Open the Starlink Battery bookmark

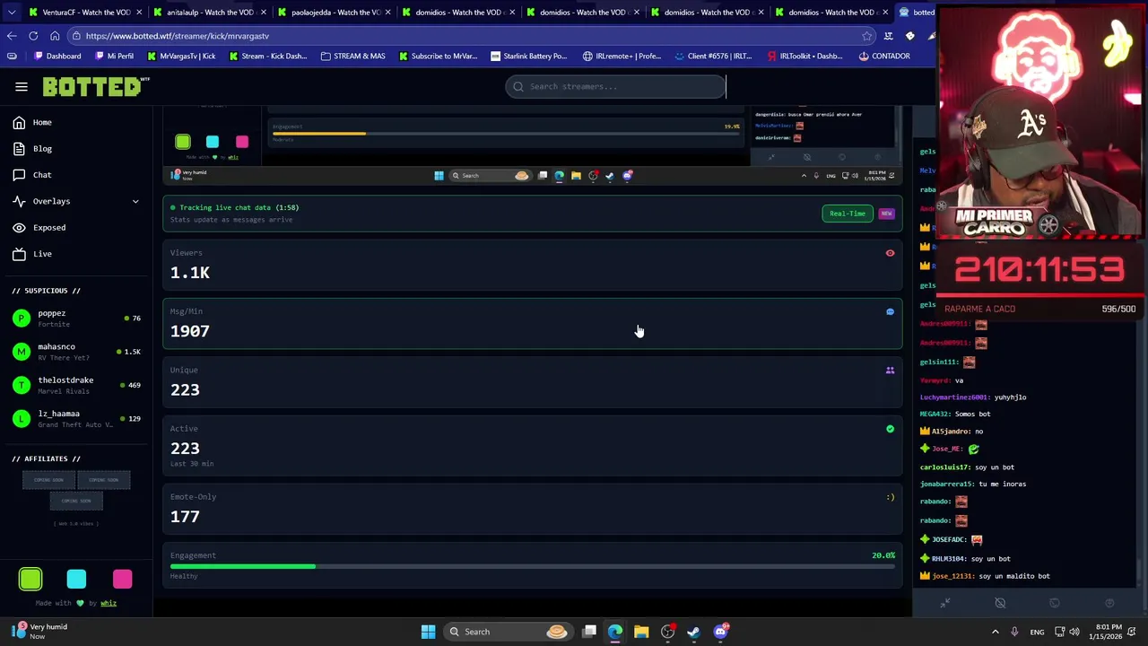[x=528, y=56]
